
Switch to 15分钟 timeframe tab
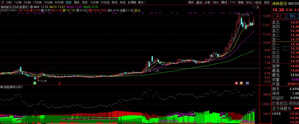[x=37, y=2]
